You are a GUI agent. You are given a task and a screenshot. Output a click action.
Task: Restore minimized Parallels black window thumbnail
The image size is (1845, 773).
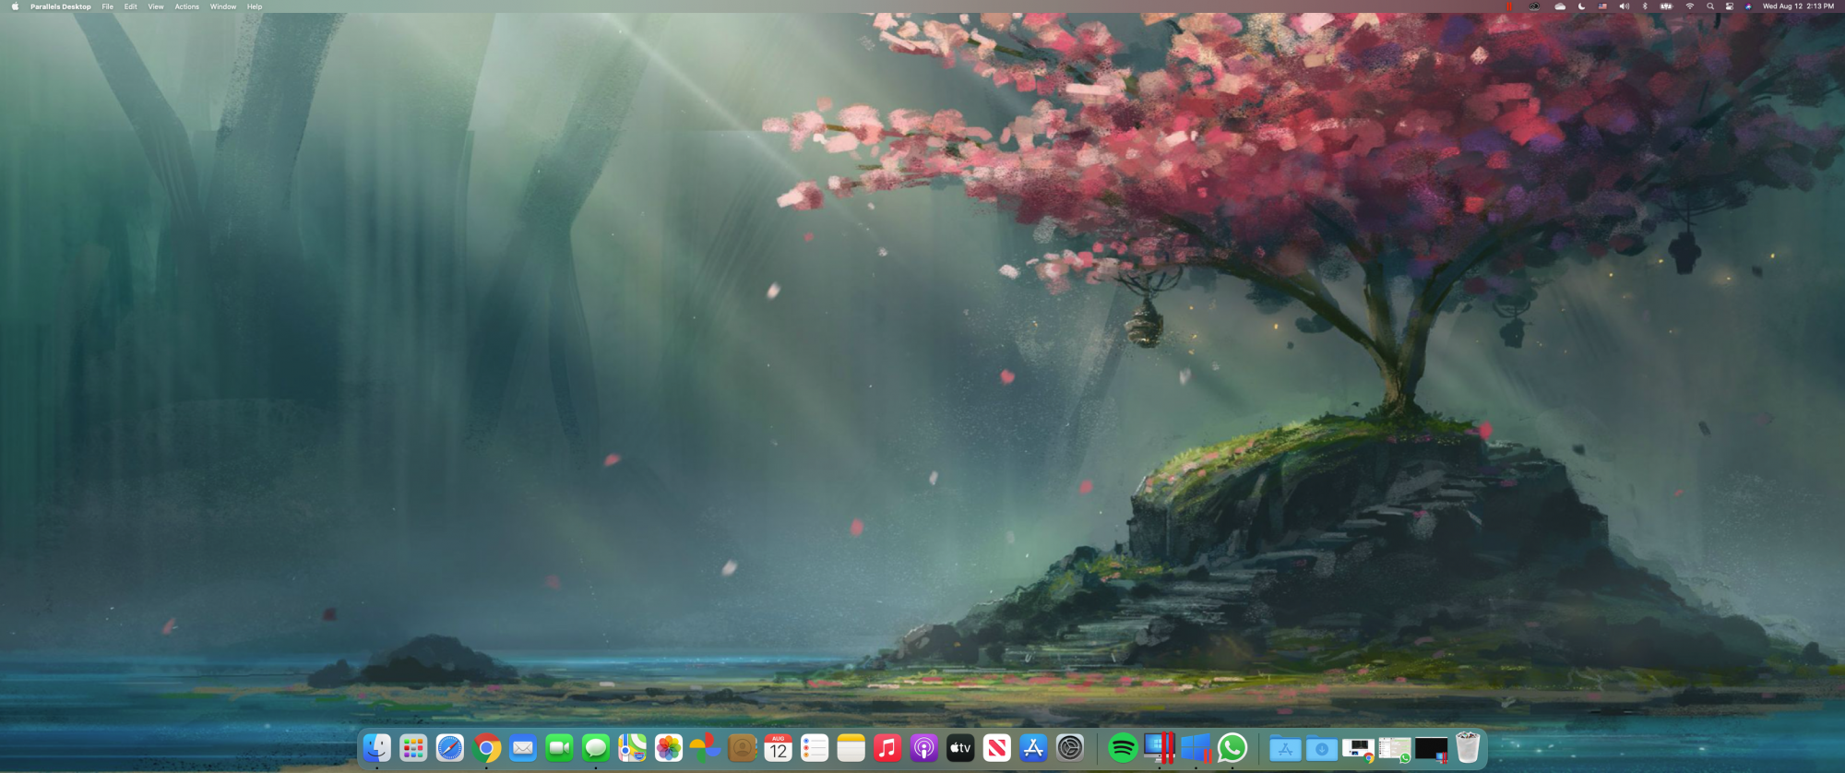1431,750
